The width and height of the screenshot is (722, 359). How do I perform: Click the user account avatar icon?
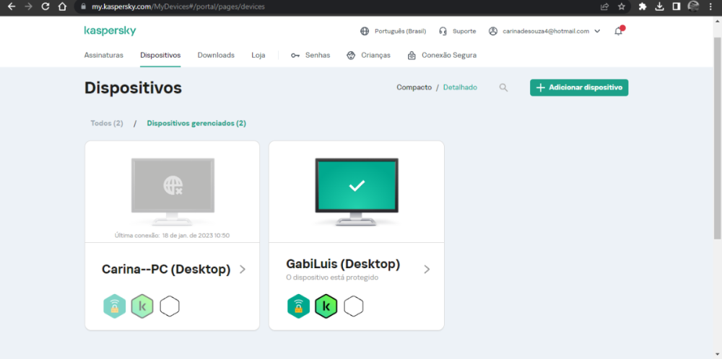(x=493, y=31)
